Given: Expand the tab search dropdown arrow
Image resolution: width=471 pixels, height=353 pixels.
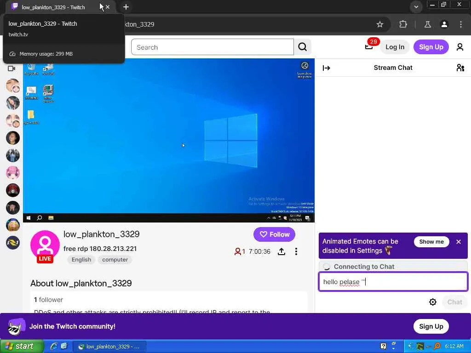Looking at the screenshot, I should coord(416,6).
